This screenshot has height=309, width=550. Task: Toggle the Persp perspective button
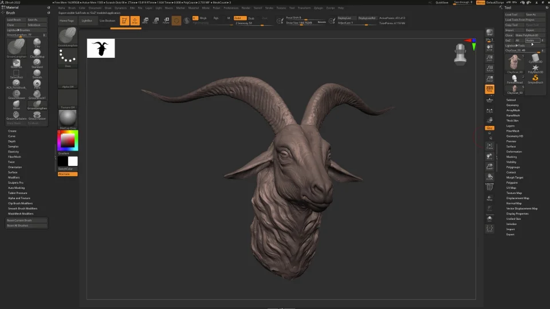[490, 89]
